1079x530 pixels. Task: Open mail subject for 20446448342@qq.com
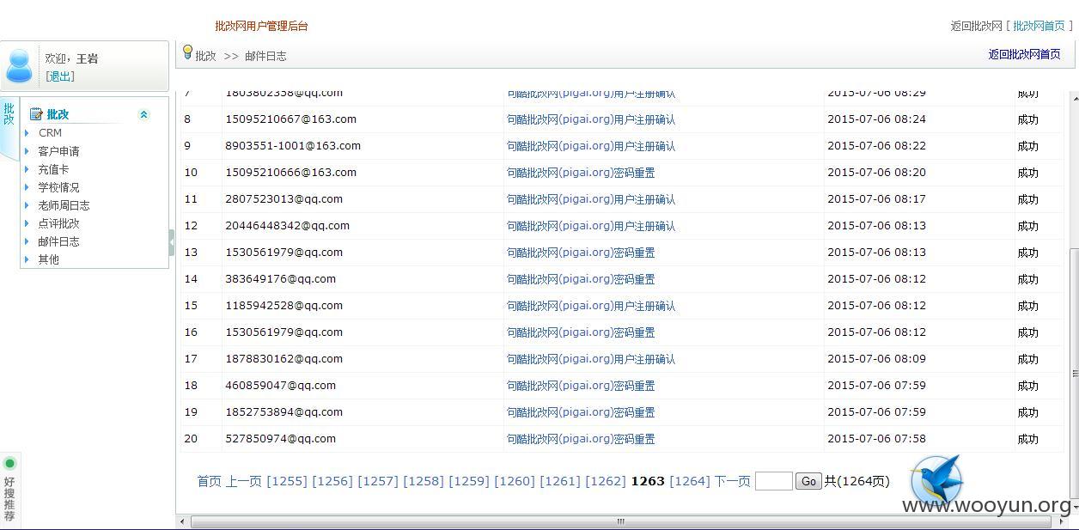pos(591,226)
